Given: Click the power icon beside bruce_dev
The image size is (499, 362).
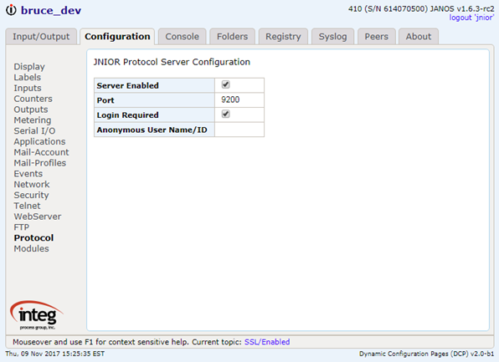Looking at the screenshot, I should pyautogui.click(x=11, y=10).
